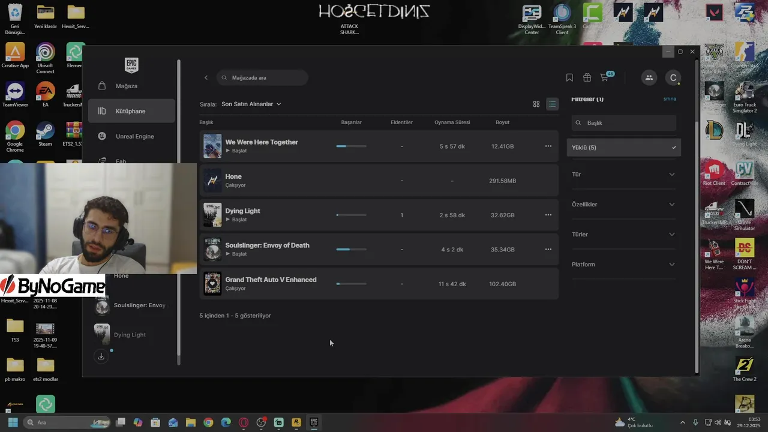Open the Windows Start menu
The width and height of the screenshot is (768, 432).
[x=13, y=422]
